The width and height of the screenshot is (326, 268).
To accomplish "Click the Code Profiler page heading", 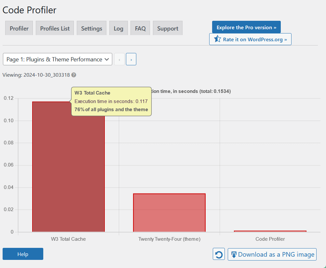I will 29,10.
